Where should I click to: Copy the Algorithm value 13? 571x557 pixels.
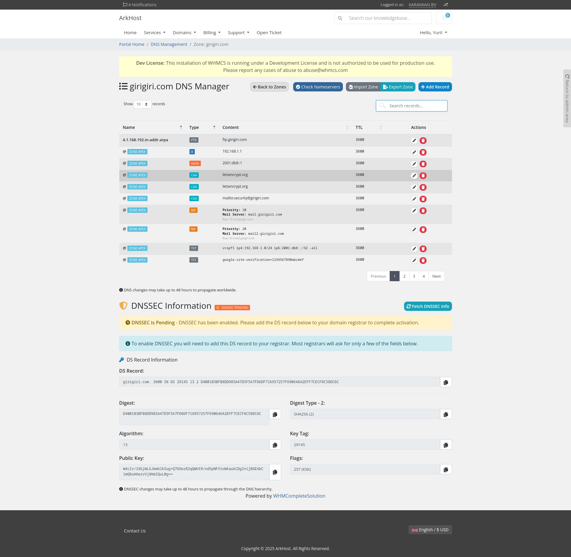(x=275, y=445)
